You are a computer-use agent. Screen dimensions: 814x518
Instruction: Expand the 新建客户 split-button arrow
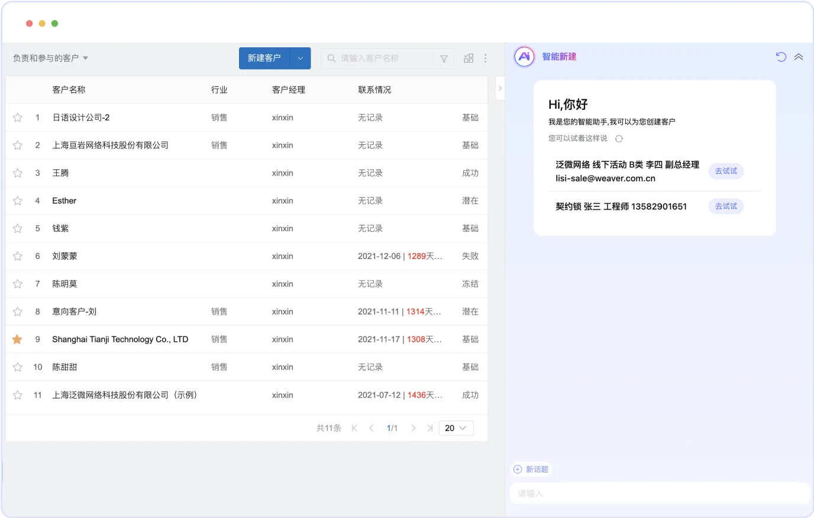coord(301,58)
